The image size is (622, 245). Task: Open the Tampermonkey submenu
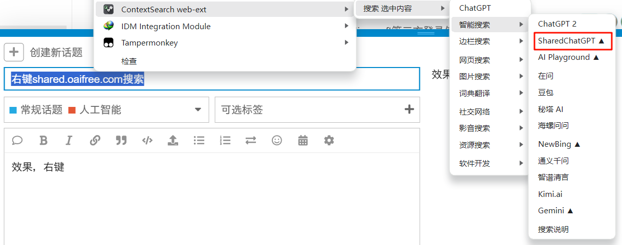[x=225, y=43]
